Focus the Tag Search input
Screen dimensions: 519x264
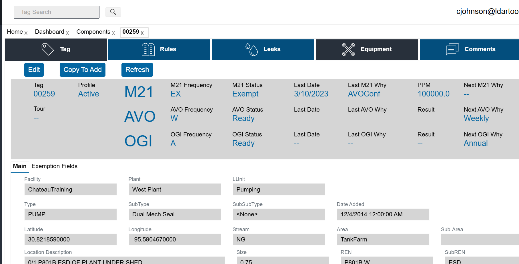coord(57,12)
